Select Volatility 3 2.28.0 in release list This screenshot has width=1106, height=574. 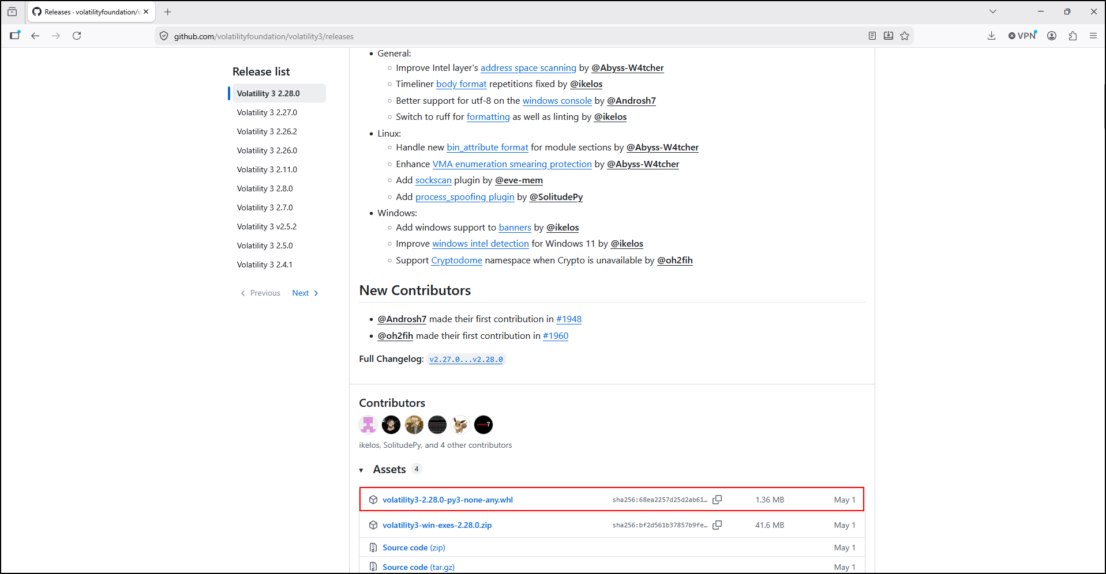(279, 93)
